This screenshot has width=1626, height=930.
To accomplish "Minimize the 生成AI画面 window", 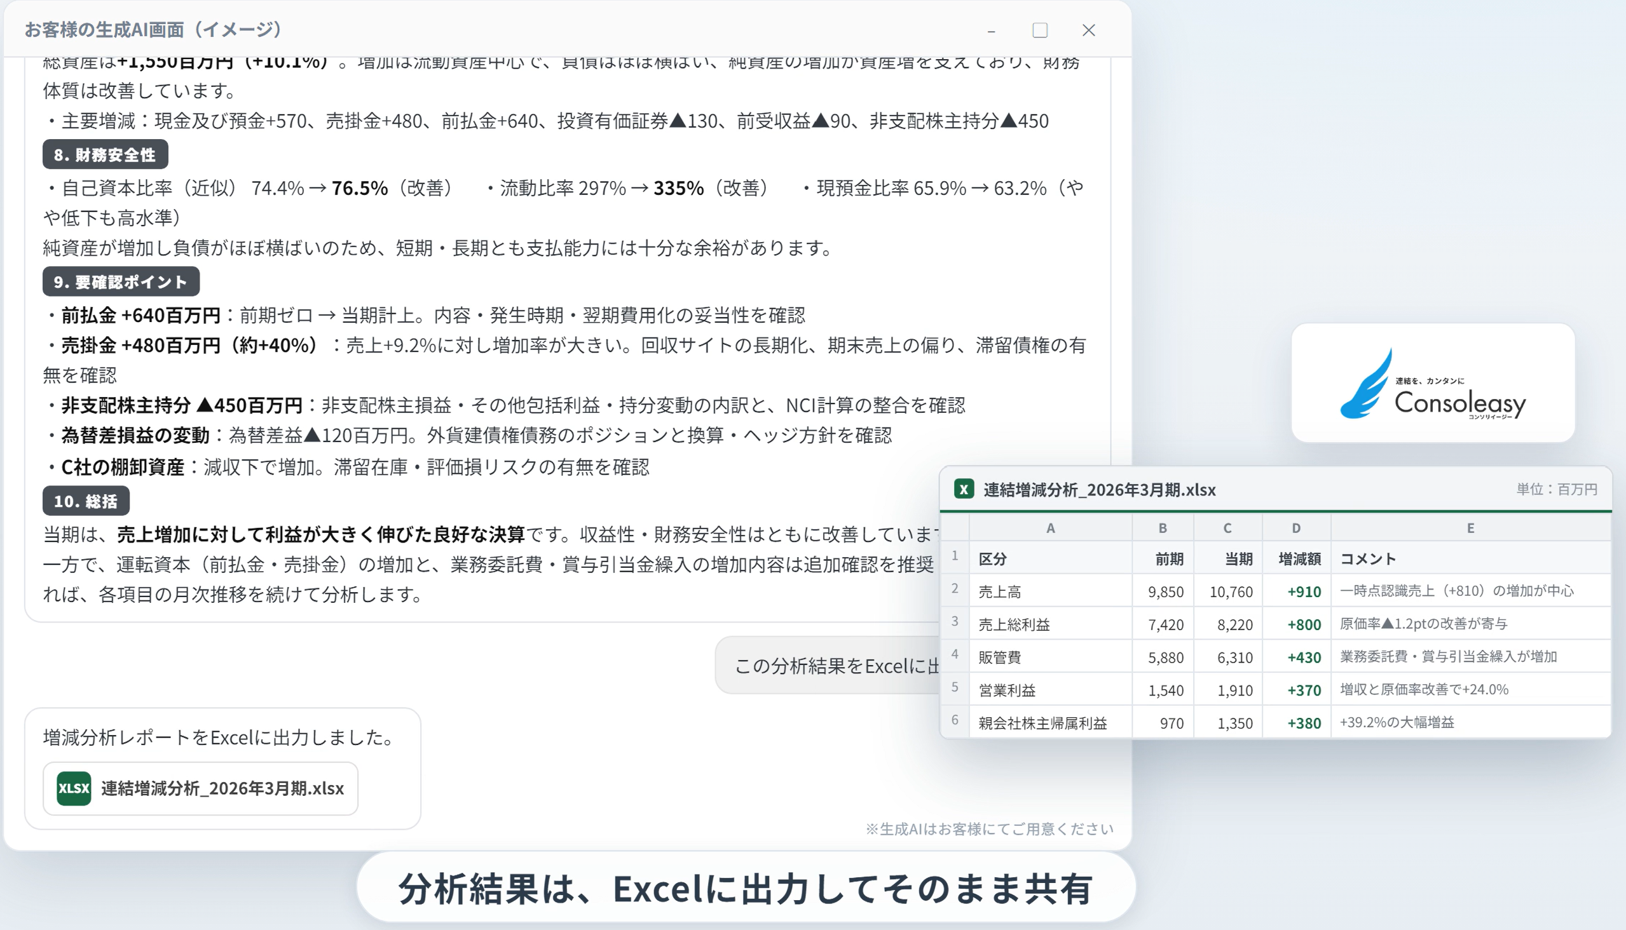I will (992, 30).
